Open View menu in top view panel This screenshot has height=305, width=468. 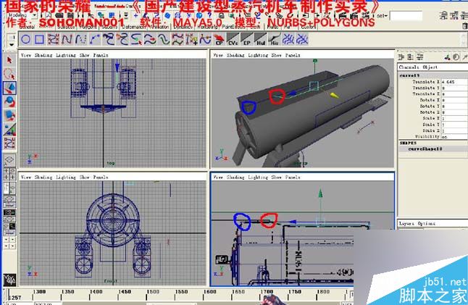(x=26, y=55)
